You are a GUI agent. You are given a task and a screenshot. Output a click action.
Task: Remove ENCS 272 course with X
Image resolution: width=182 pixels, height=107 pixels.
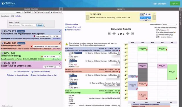click(x=60, y=31)
